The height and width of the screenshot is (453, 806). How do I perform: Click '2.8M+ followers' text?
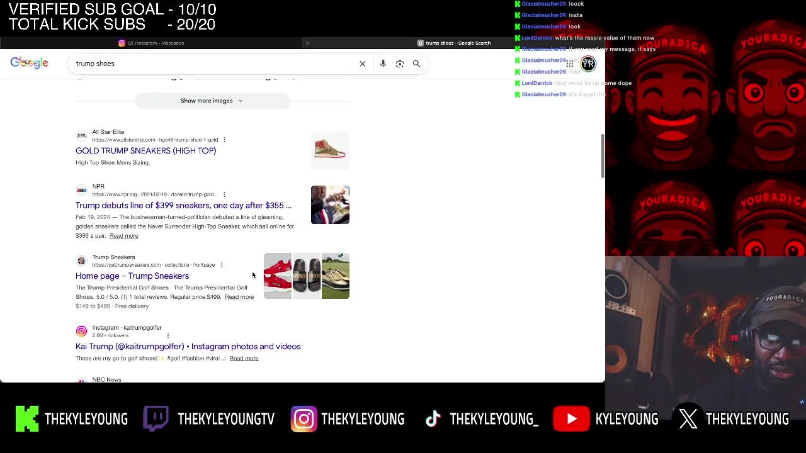click(110, 335)
